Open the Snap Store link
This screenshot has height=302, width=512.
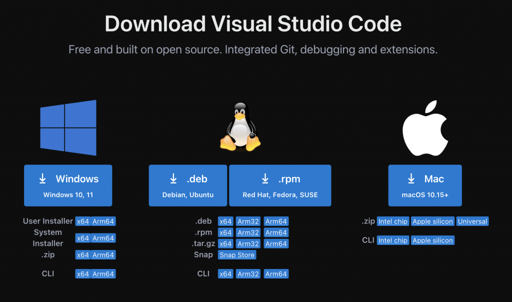237,255
